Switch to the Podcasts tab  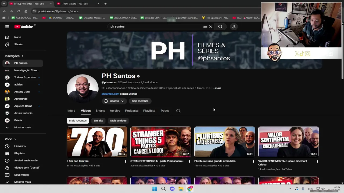point(132,111)
